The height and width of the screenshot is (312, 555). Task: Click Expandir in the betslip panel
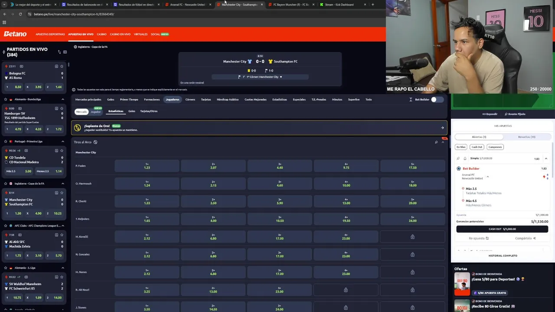[490, 114]
